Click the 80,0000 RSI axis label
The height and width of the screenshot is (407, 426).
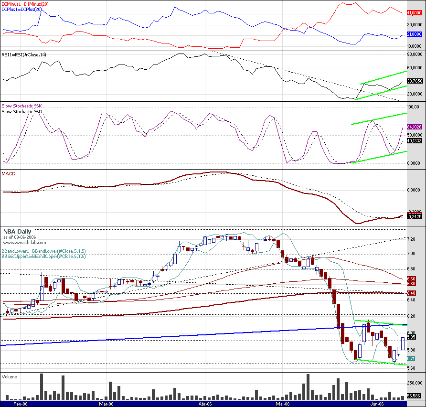(415, 54)
